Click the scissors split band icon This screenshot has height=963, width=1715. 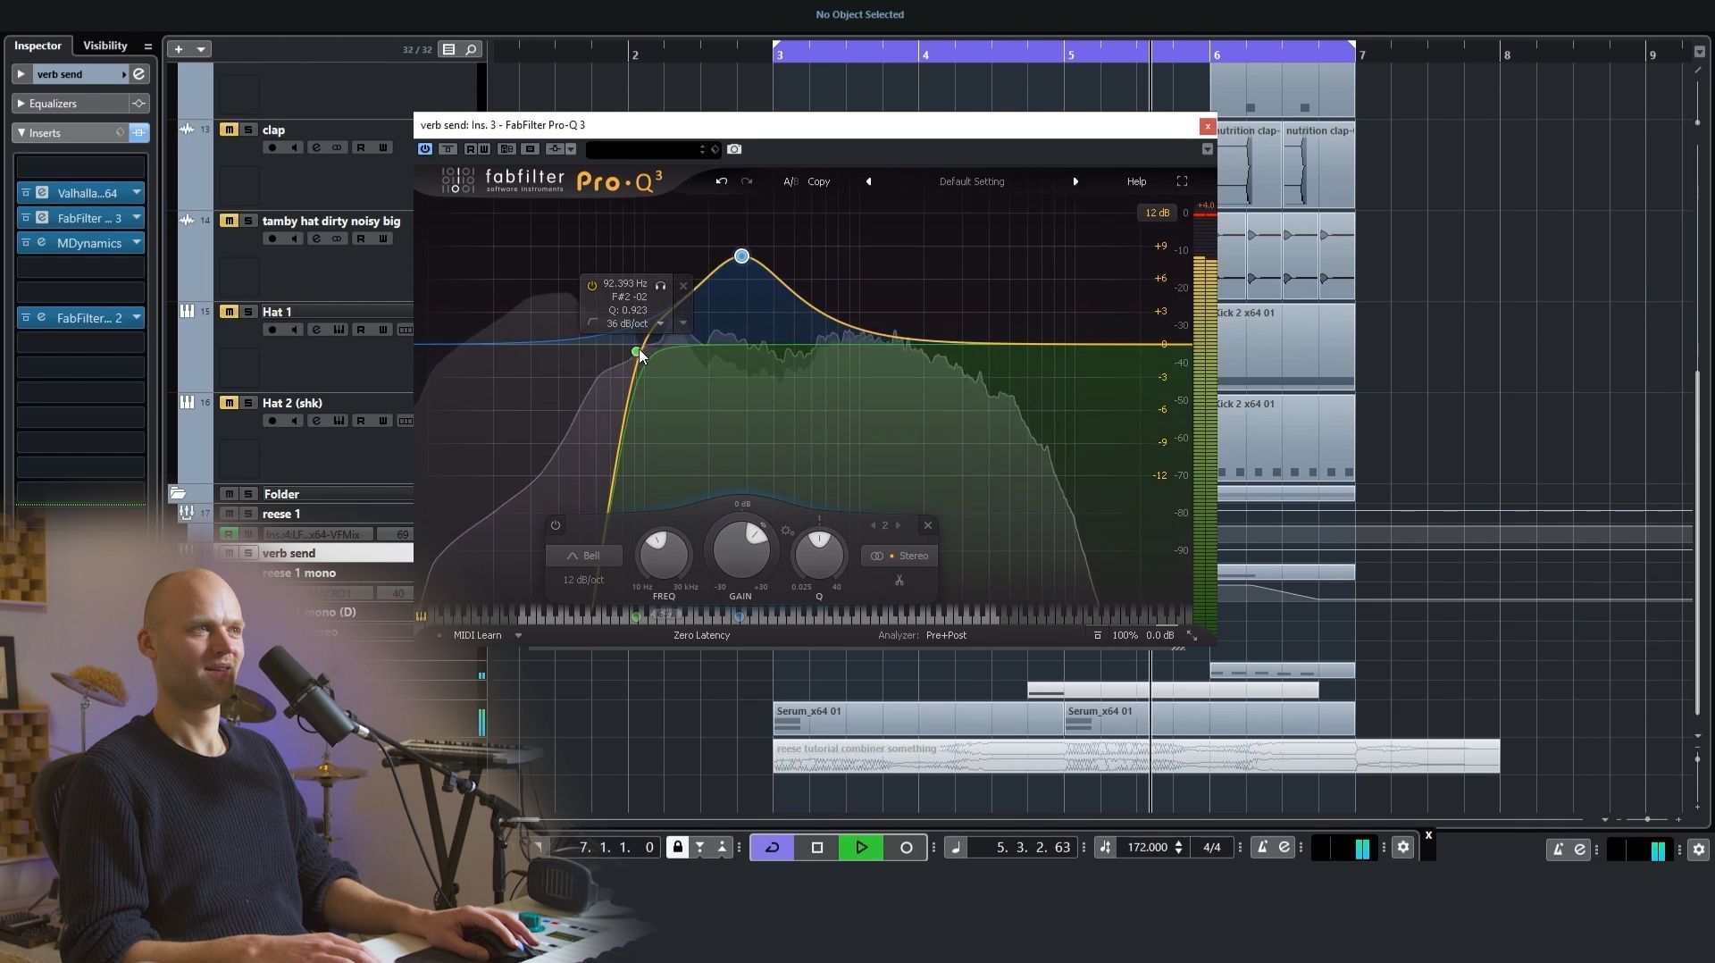[x=899, y=581]
